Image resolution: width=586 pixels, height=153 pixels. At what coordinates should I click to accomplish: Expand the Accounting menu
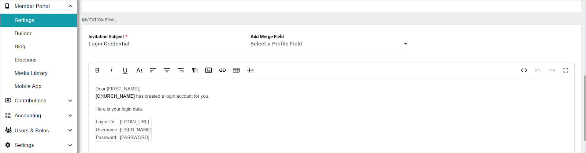point(38,116)
